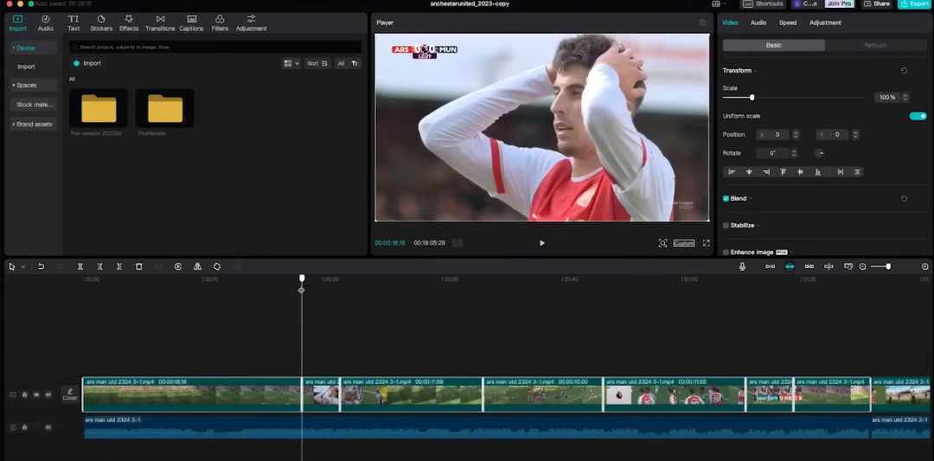Click the microphone Record voiceover icon
The width and height of the screenshot is (934, 461).
[742, 267]
